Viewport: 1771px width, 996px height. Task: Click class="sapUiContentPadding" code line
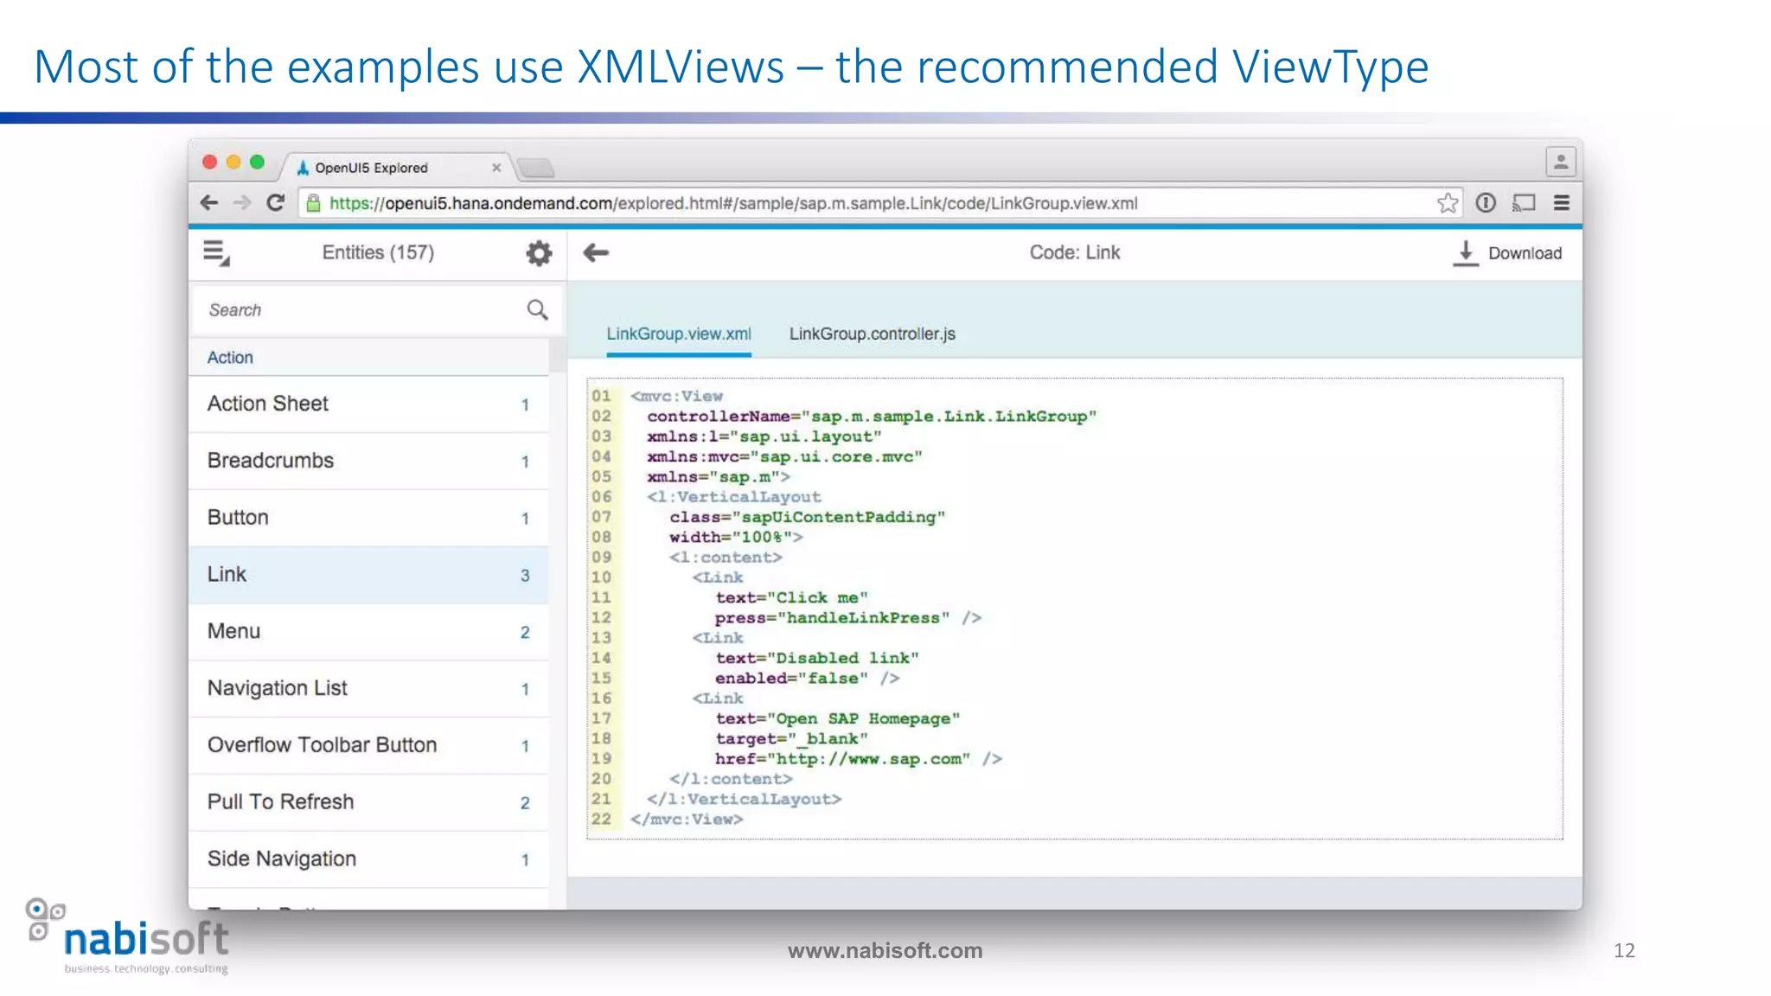pos(807,517)
